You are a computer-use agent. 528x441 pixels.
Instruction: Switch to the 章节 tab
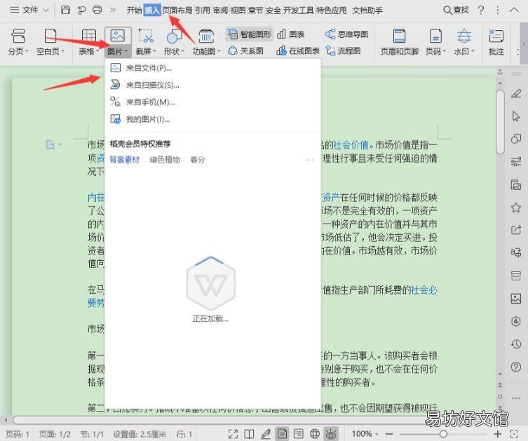point(255,11)
